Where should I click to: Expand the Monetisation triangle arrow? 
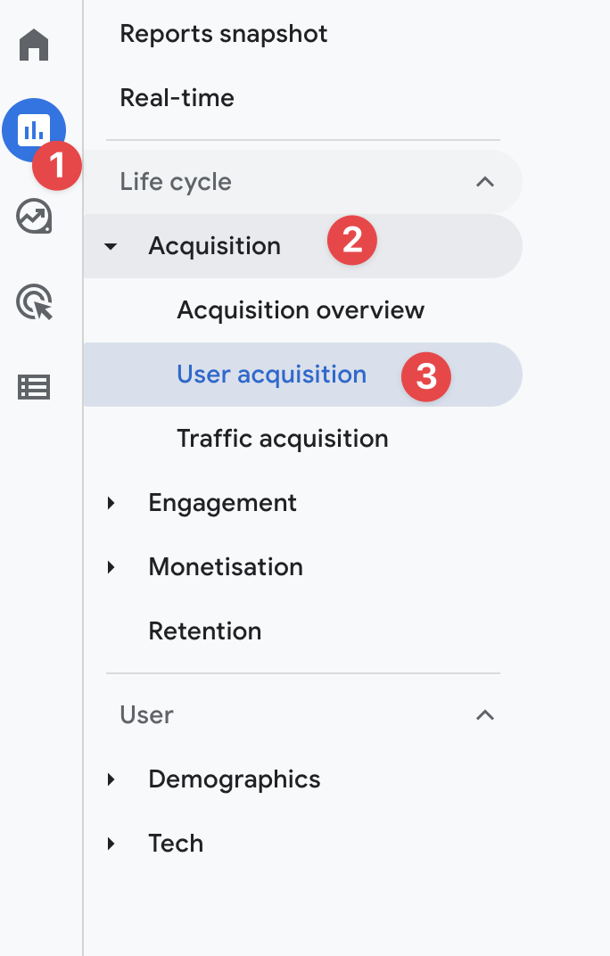[111, 567]
